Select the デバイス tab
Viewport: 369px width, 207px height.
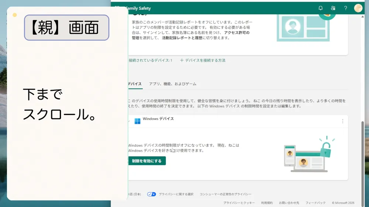coord(135,84)
